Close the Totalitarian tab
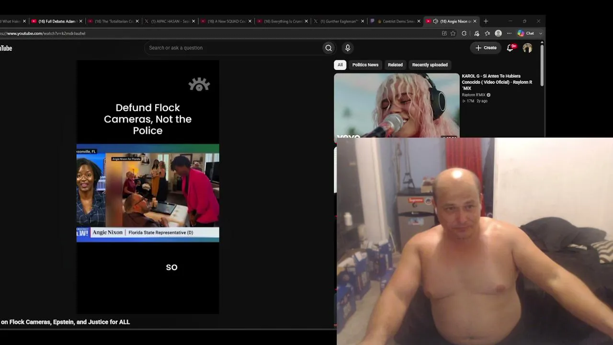 (x=137, y=21)
